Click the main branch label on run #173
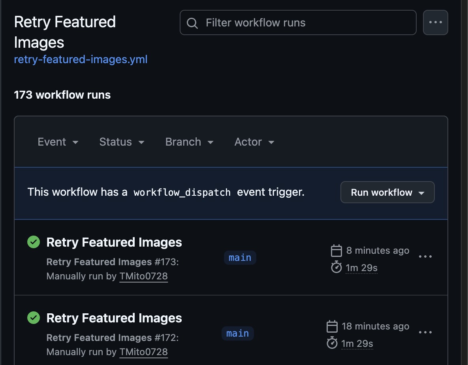 [240, 258]
